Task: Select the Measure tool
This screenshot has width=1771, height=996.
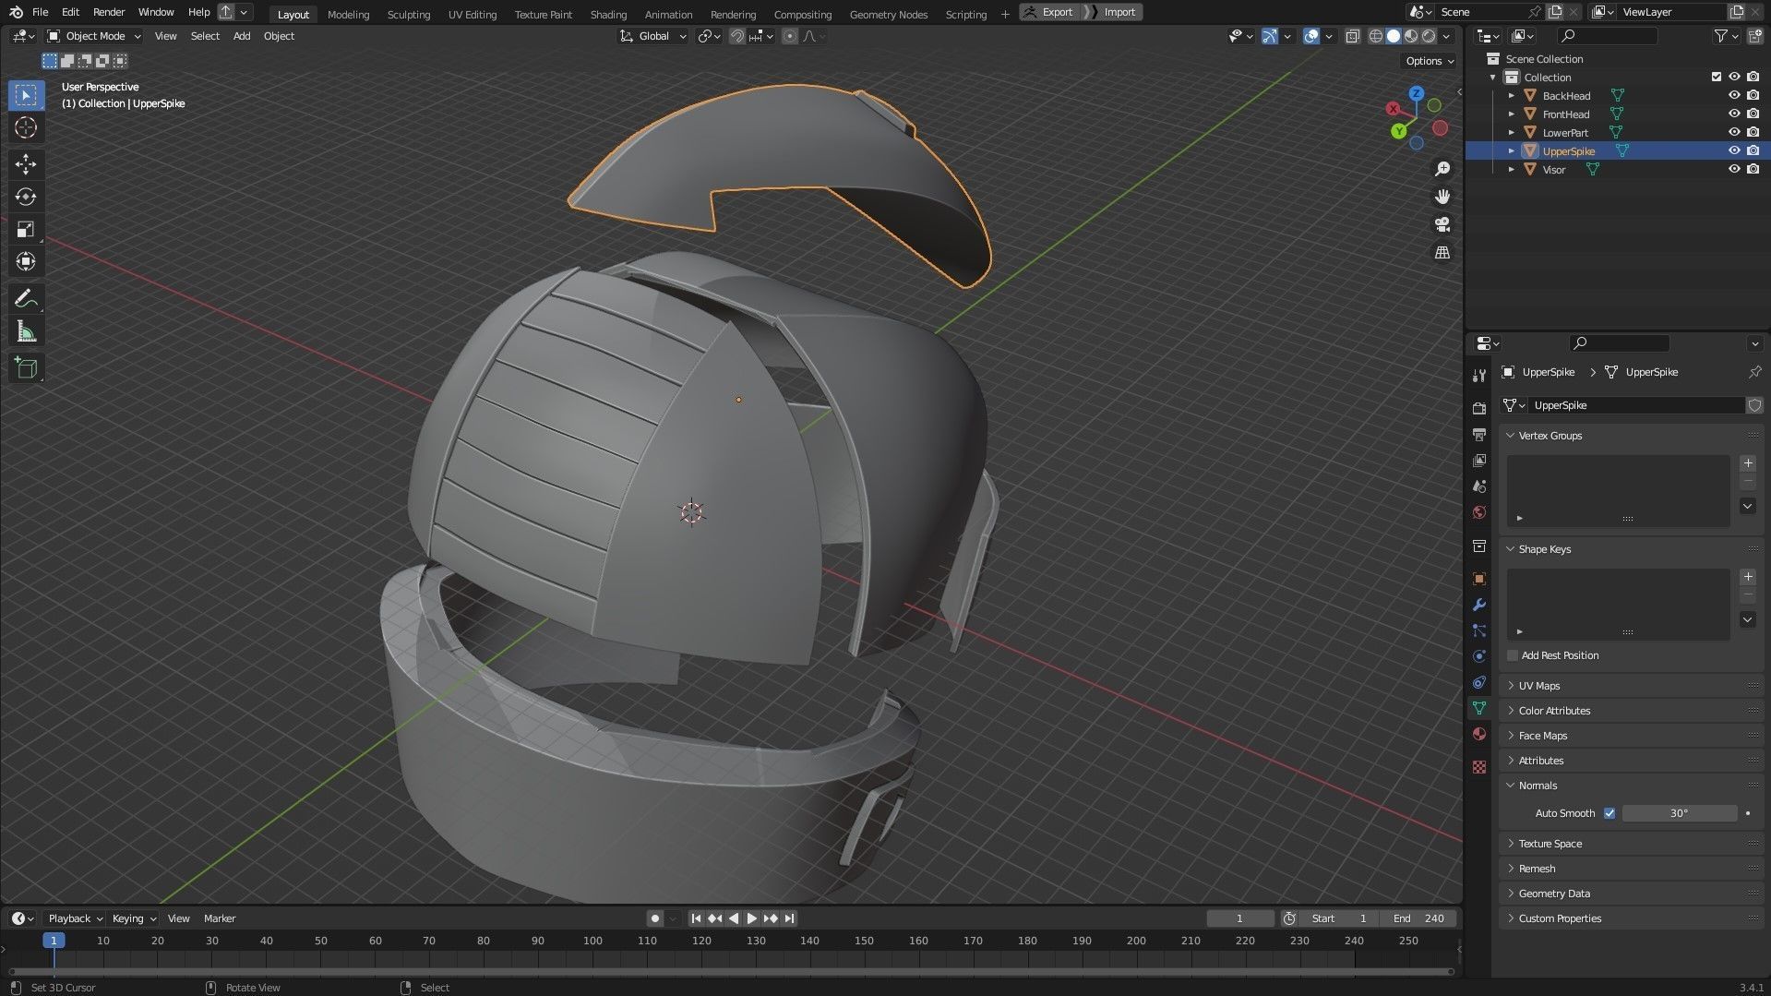Action: coord(26,332)
